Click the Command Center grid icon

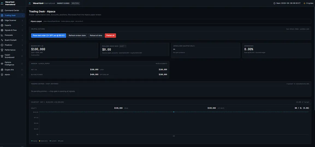(2, 10)
